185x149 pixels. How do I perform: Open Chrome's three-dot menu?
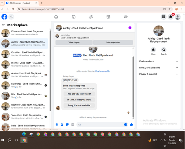pos(182,9)
